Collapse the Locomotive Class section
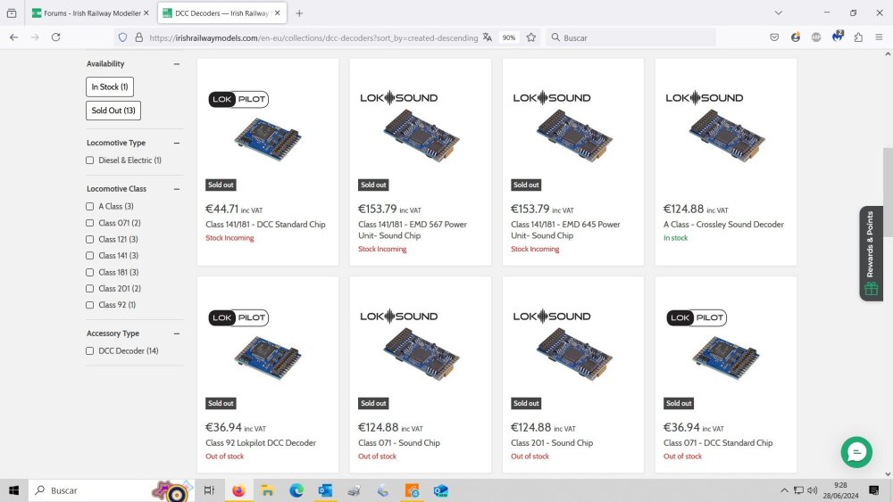 (x=177, y=189)
